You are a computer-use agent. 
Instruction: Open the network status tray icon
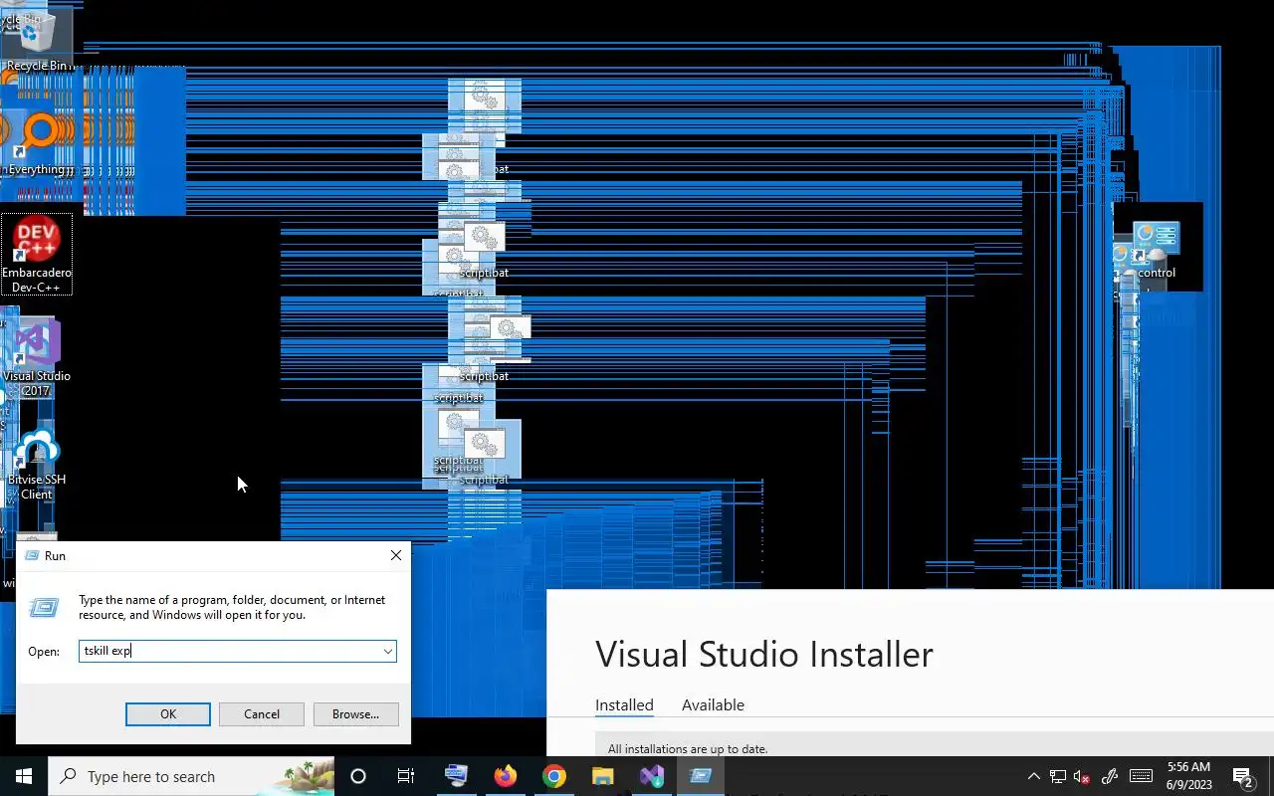click(x=1058, y=776)
